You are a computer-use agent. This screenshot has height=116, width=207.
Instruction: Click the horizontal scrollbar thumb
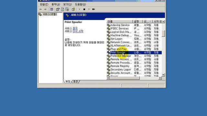point(125,78)
